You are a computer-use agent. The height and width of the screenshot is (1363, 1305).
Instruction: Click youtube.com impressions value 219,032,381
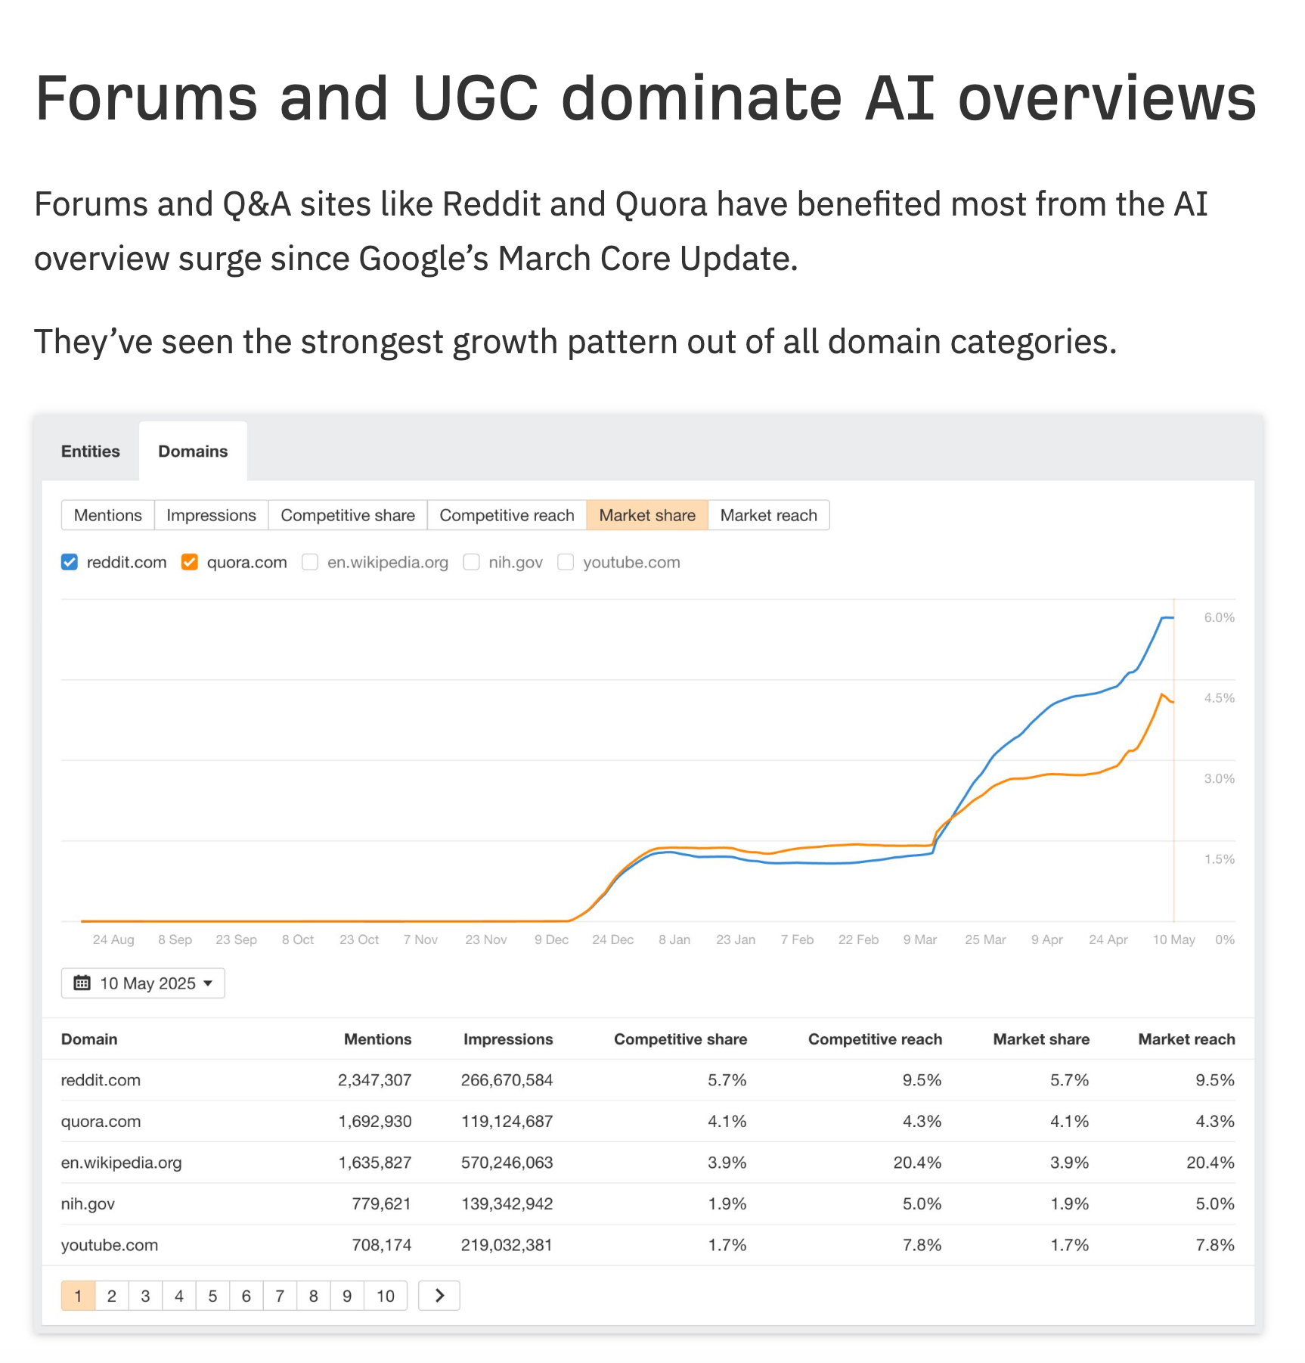pos(507,1245)
